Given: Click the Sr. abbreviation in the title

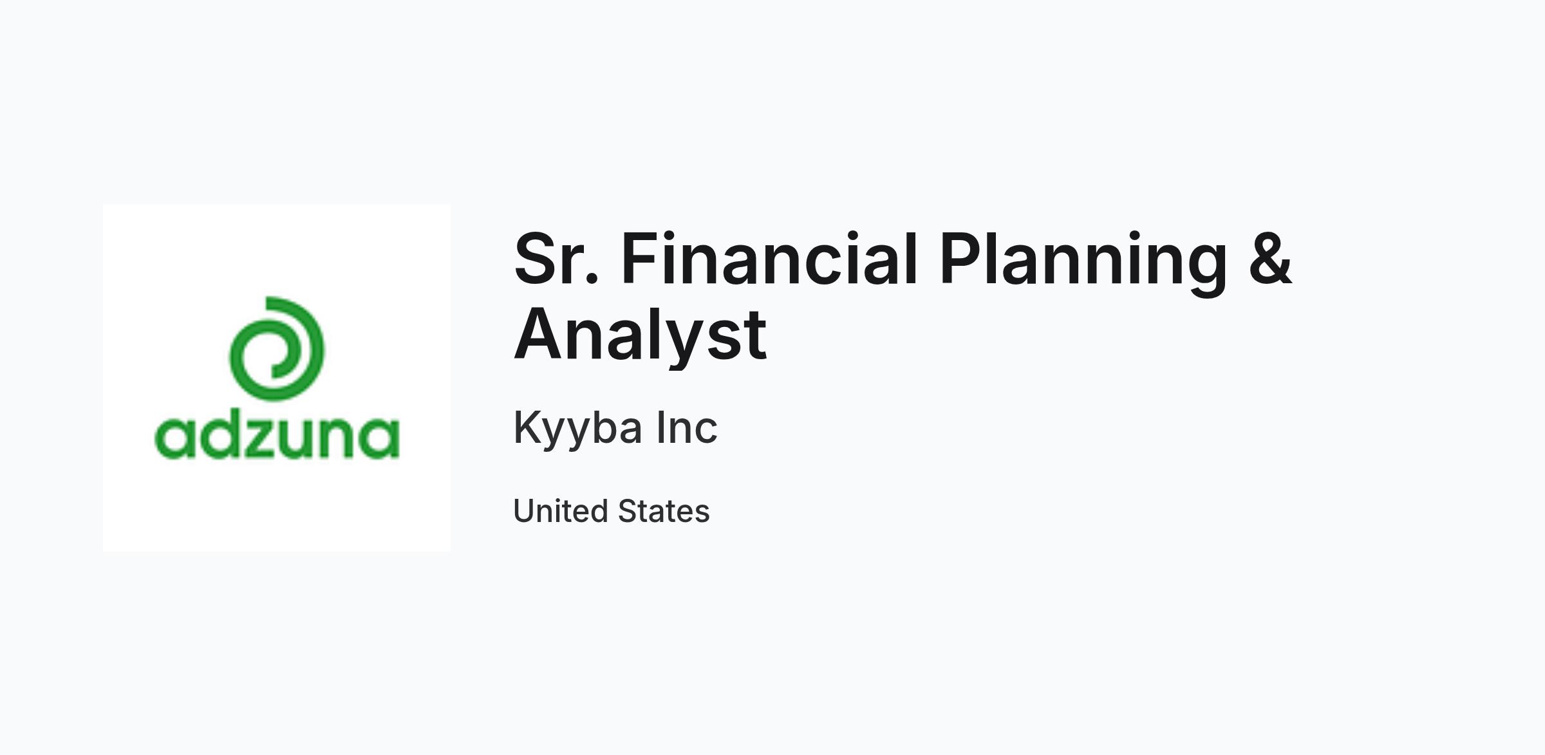Looking at the screenshot, I should [x=557, y=259].
